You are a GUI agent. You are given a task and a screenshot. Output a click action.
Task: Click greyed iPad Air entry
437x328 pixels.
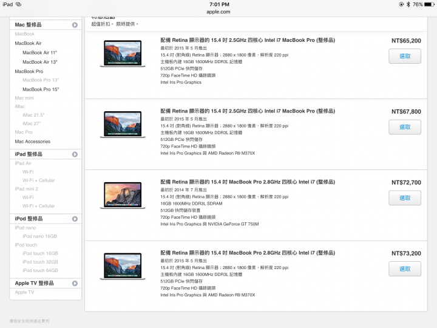coord(23,163)
